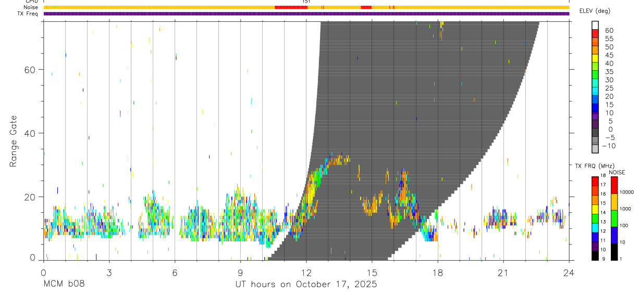Click the 'Range Gate' y-axis title
The height and width of the screenshot is (295, 640).
14,141
